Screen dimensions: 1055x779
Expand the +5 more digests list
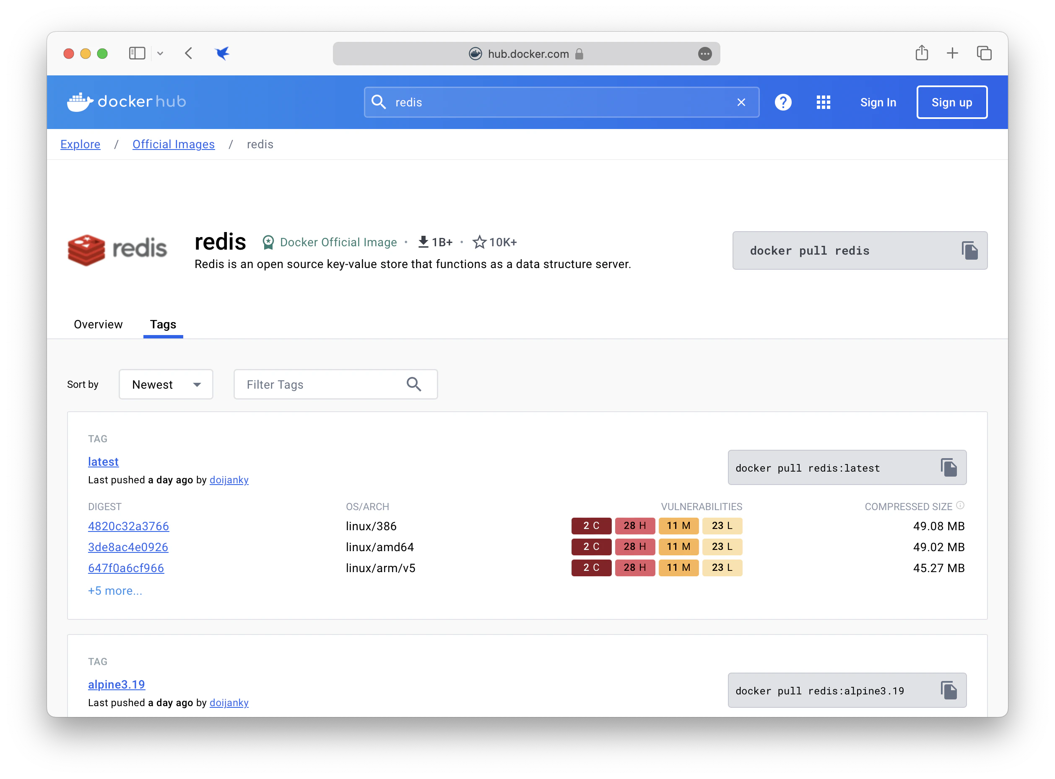click(x=115, y=591)
